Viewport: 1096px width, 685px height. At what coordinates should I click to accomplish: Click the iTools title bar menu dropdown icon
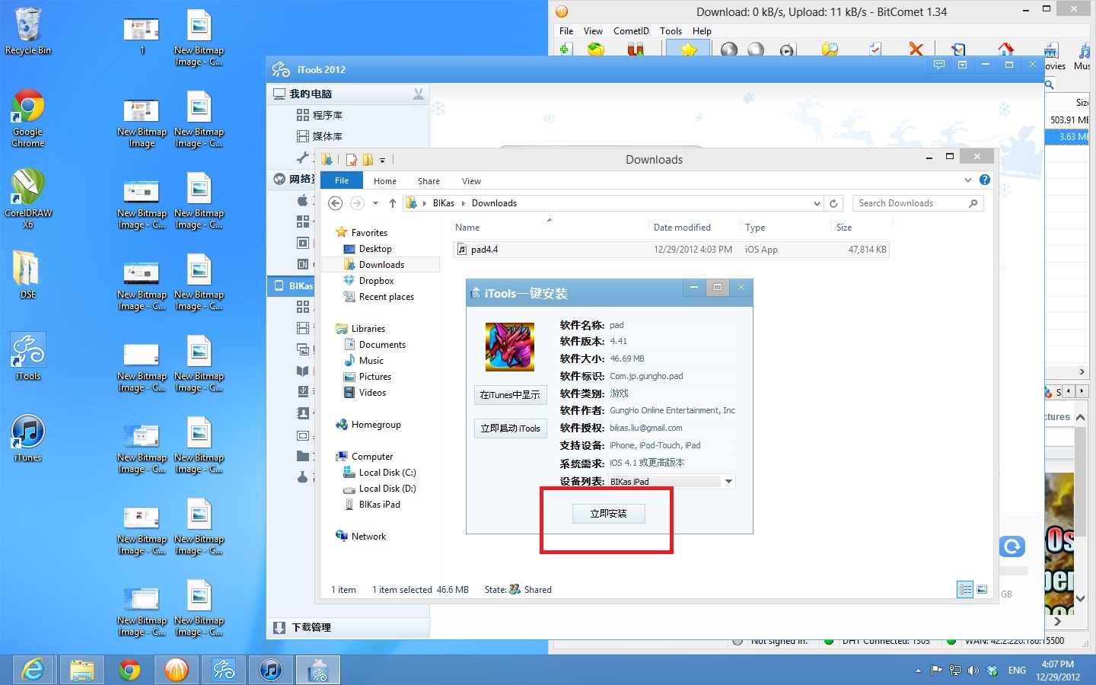[x=962, y=65]
